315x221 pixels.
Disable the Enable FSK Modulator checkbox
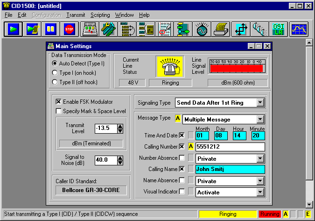[x=59, y=102]
